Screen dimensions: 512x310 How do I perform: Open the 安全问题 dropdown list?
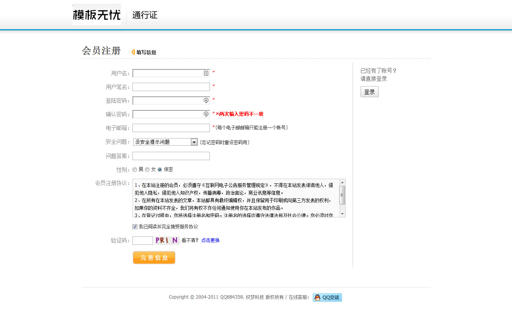194,142
